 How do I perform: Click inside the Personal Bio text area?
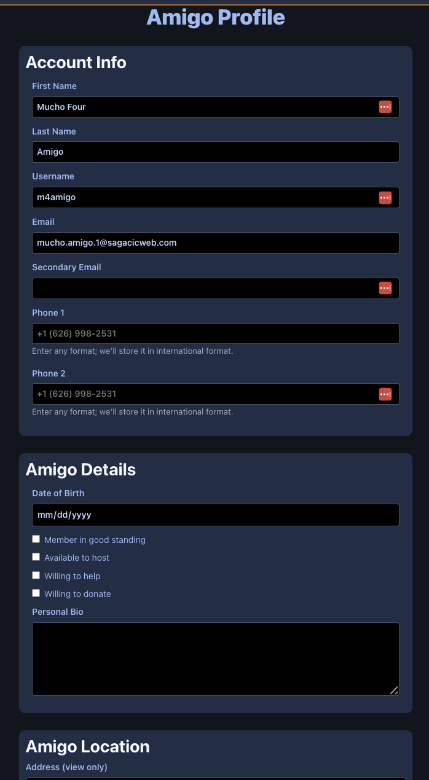(x=215, y=657)
